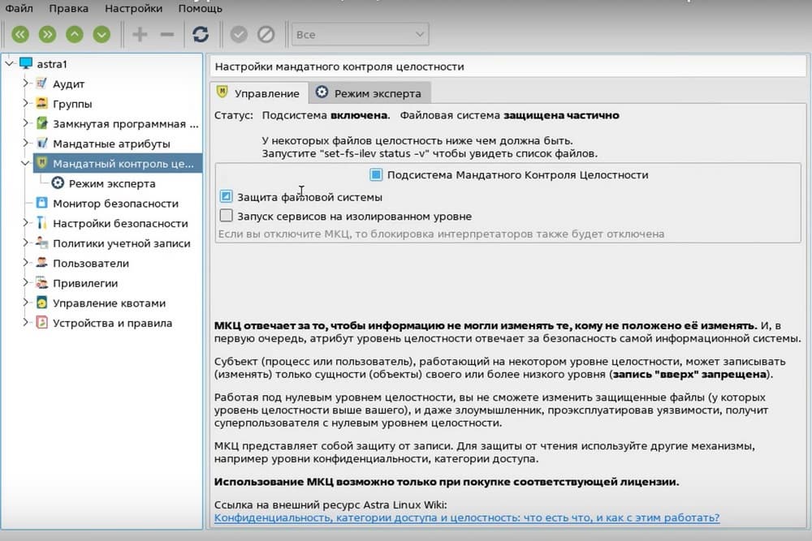Click the minus remove toolbar icon
Viewport: 812px width, 541px height.
pyautogui.click(x=166, y=35)
